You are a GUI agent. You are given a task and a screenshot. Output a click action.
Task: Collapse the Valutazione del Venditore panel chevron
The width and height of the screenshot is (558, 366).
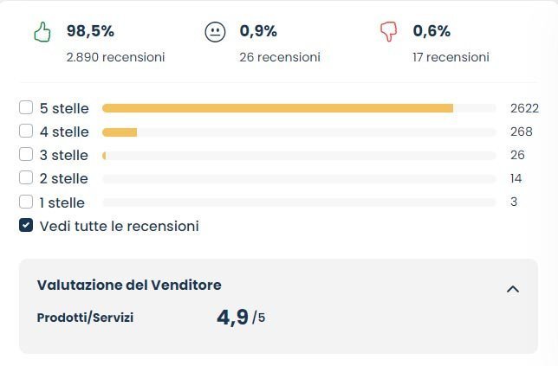(512, 289)
